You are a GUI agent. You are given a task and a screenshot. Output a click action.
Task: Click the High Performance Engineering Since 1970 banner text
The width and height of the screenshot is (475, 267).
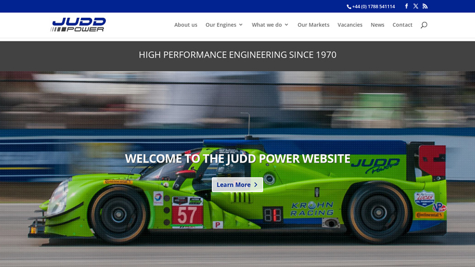[x=237, y=55]
